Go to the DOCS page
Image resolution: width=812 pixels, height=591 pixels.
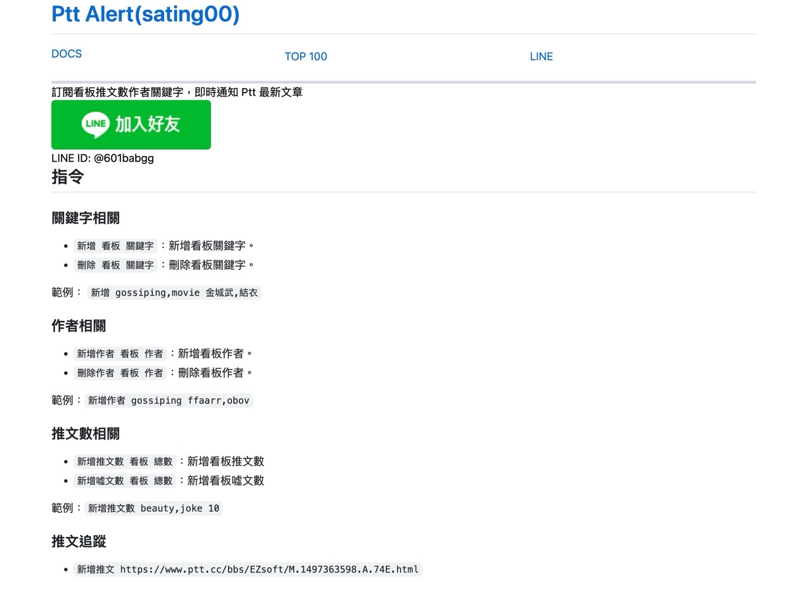[x=67, y=54]
